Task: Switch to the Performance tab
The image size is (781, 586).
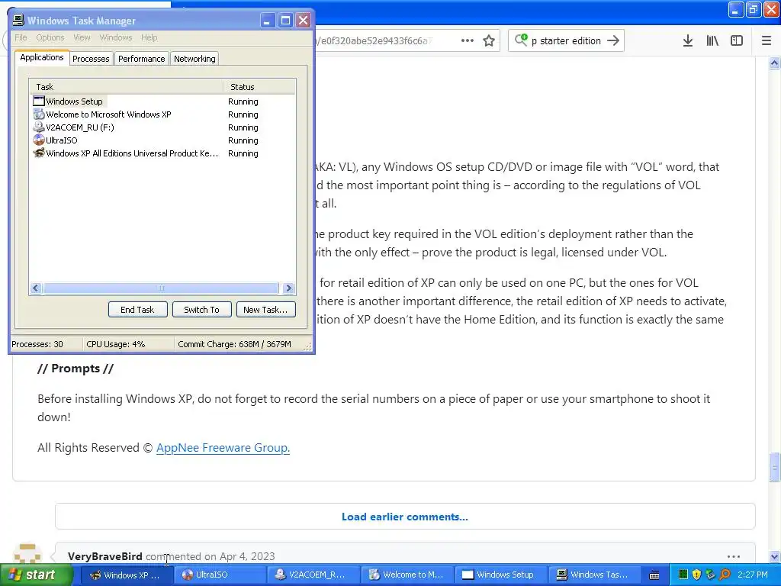Action: (141, 59)
